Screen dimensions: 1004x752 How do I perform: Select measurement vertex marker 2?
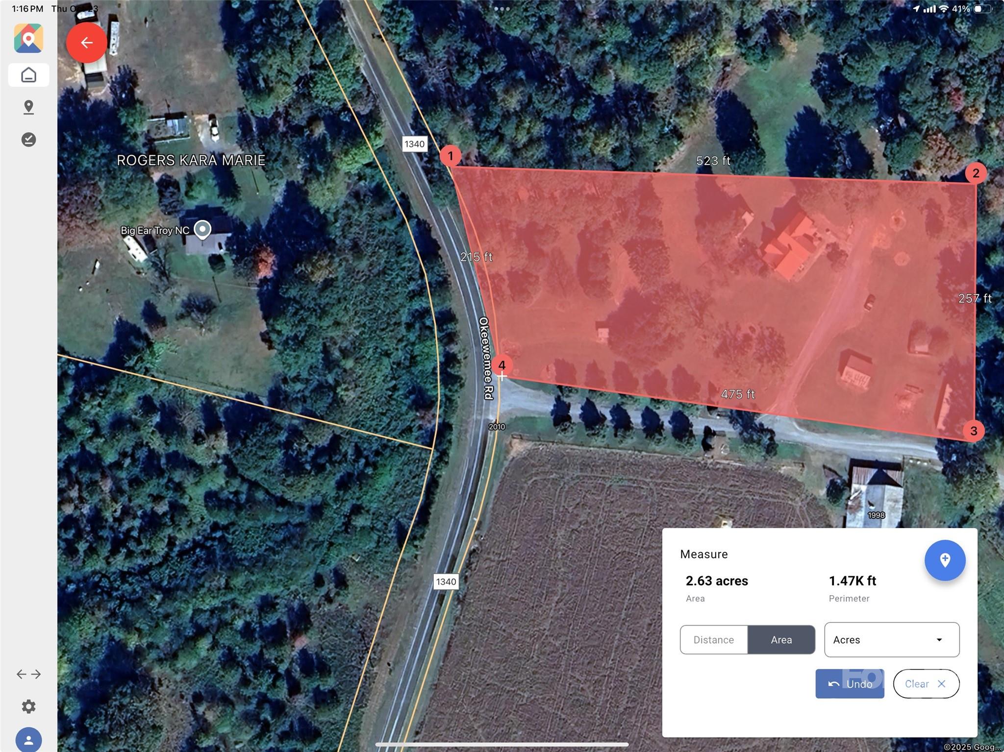(x=976, y=173)
